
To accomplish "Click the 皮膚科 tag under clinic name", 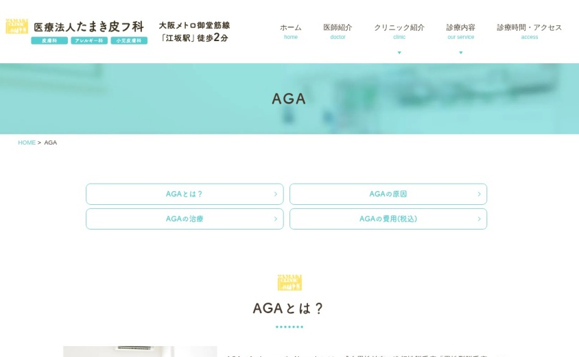I will coord(49,40).
